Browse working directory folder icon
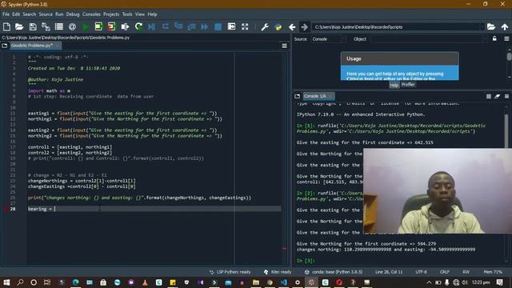The image size is (512, 288). [490, 26]
